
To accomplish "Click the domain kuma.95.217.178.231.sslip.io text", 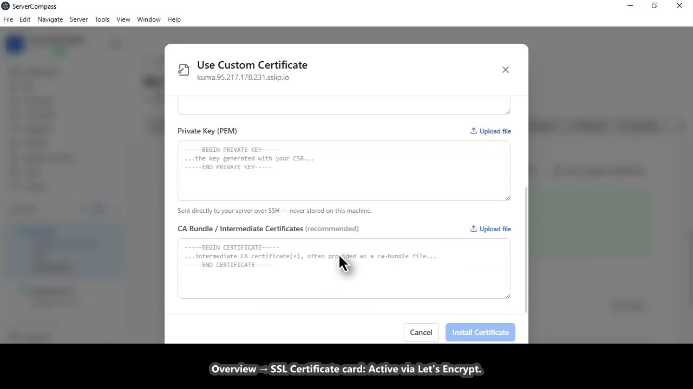I will point(243,77).
